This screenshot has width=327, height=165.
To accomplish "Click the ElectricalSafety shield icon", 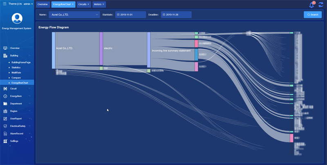I will [5, 126].
